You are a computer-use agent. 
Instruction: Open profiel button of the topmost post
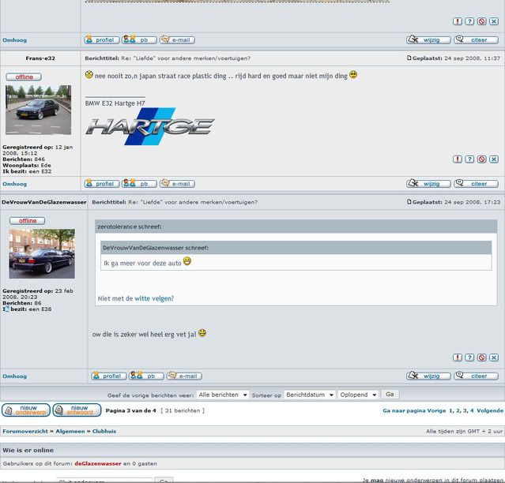point(102,40)
